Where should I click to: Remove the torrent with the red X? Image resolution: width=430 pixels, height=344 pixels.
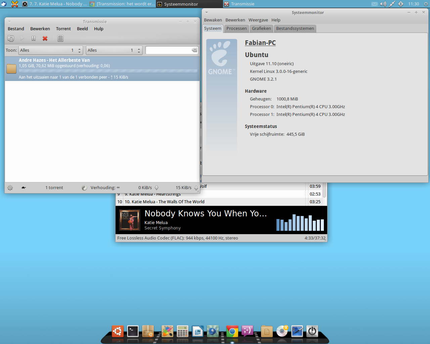45,38
